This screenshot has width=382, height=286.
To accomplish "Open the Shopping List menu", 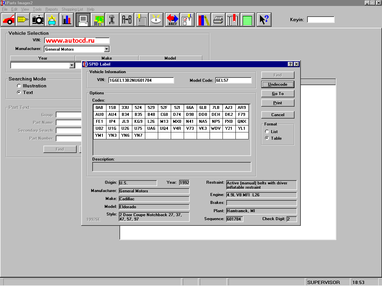I will click(x=72, y=9).
